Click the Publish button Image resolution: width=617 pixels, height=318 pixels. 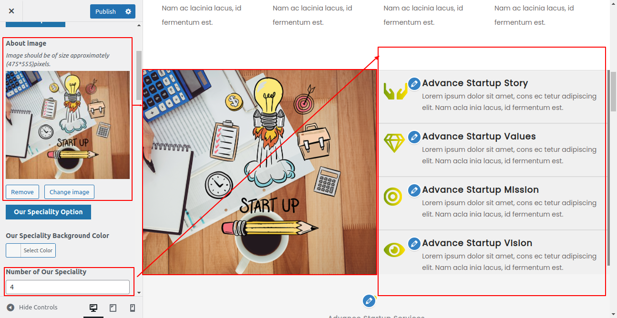105,11
